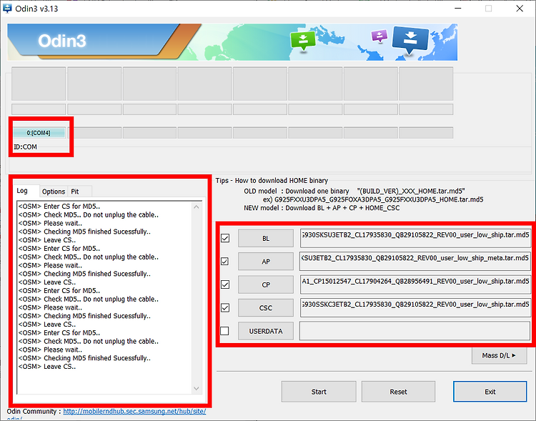The height and width of the screenshot is (421, 536).
Task: Click the Reset button
Action: coord(398,392)
